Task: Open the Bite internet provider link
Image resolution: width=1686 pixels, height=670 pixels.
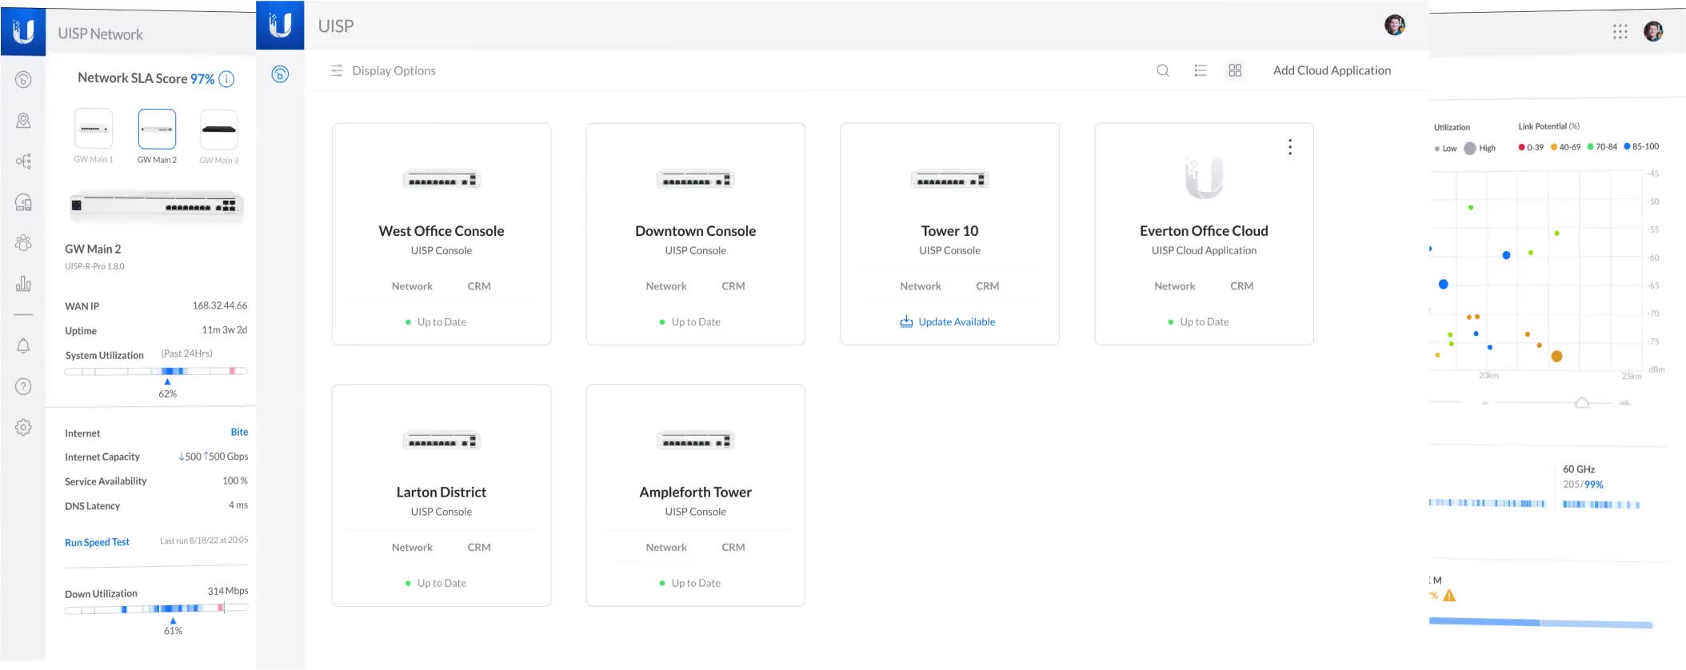Action: (x=239, y=432)
